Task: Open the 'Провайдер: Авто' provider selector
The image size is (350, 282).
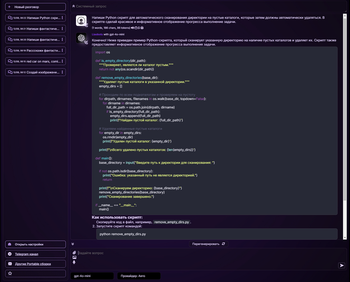Action: tap(139, 276)
